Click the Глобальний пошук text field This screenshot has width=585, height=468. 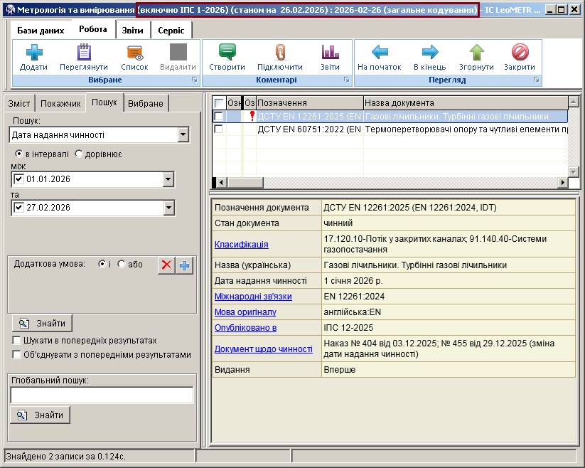(x=102, y=395)
